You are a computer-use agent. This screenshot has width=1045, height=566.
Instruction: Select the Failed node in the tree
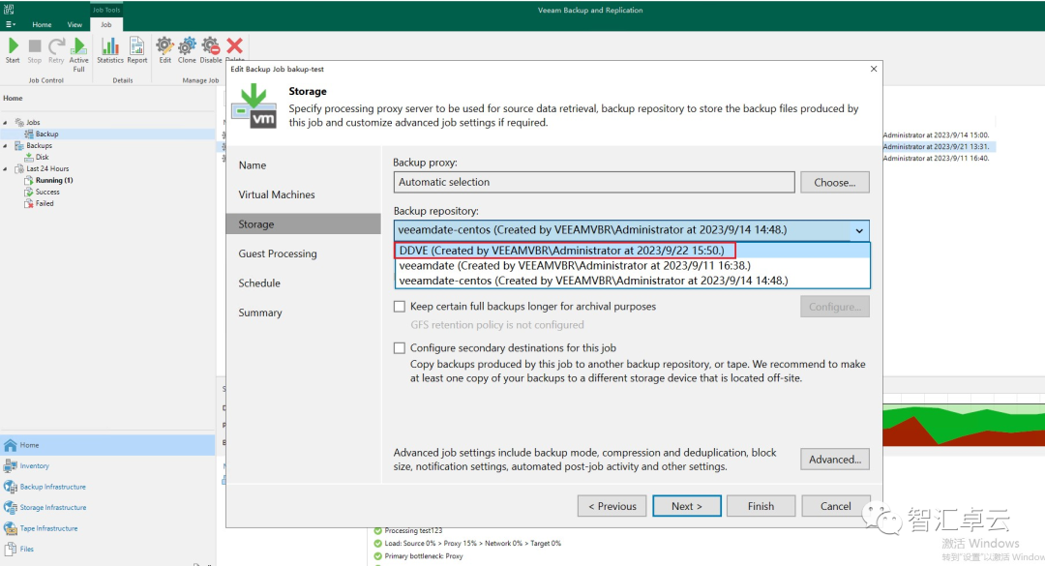tap(44, 203)
